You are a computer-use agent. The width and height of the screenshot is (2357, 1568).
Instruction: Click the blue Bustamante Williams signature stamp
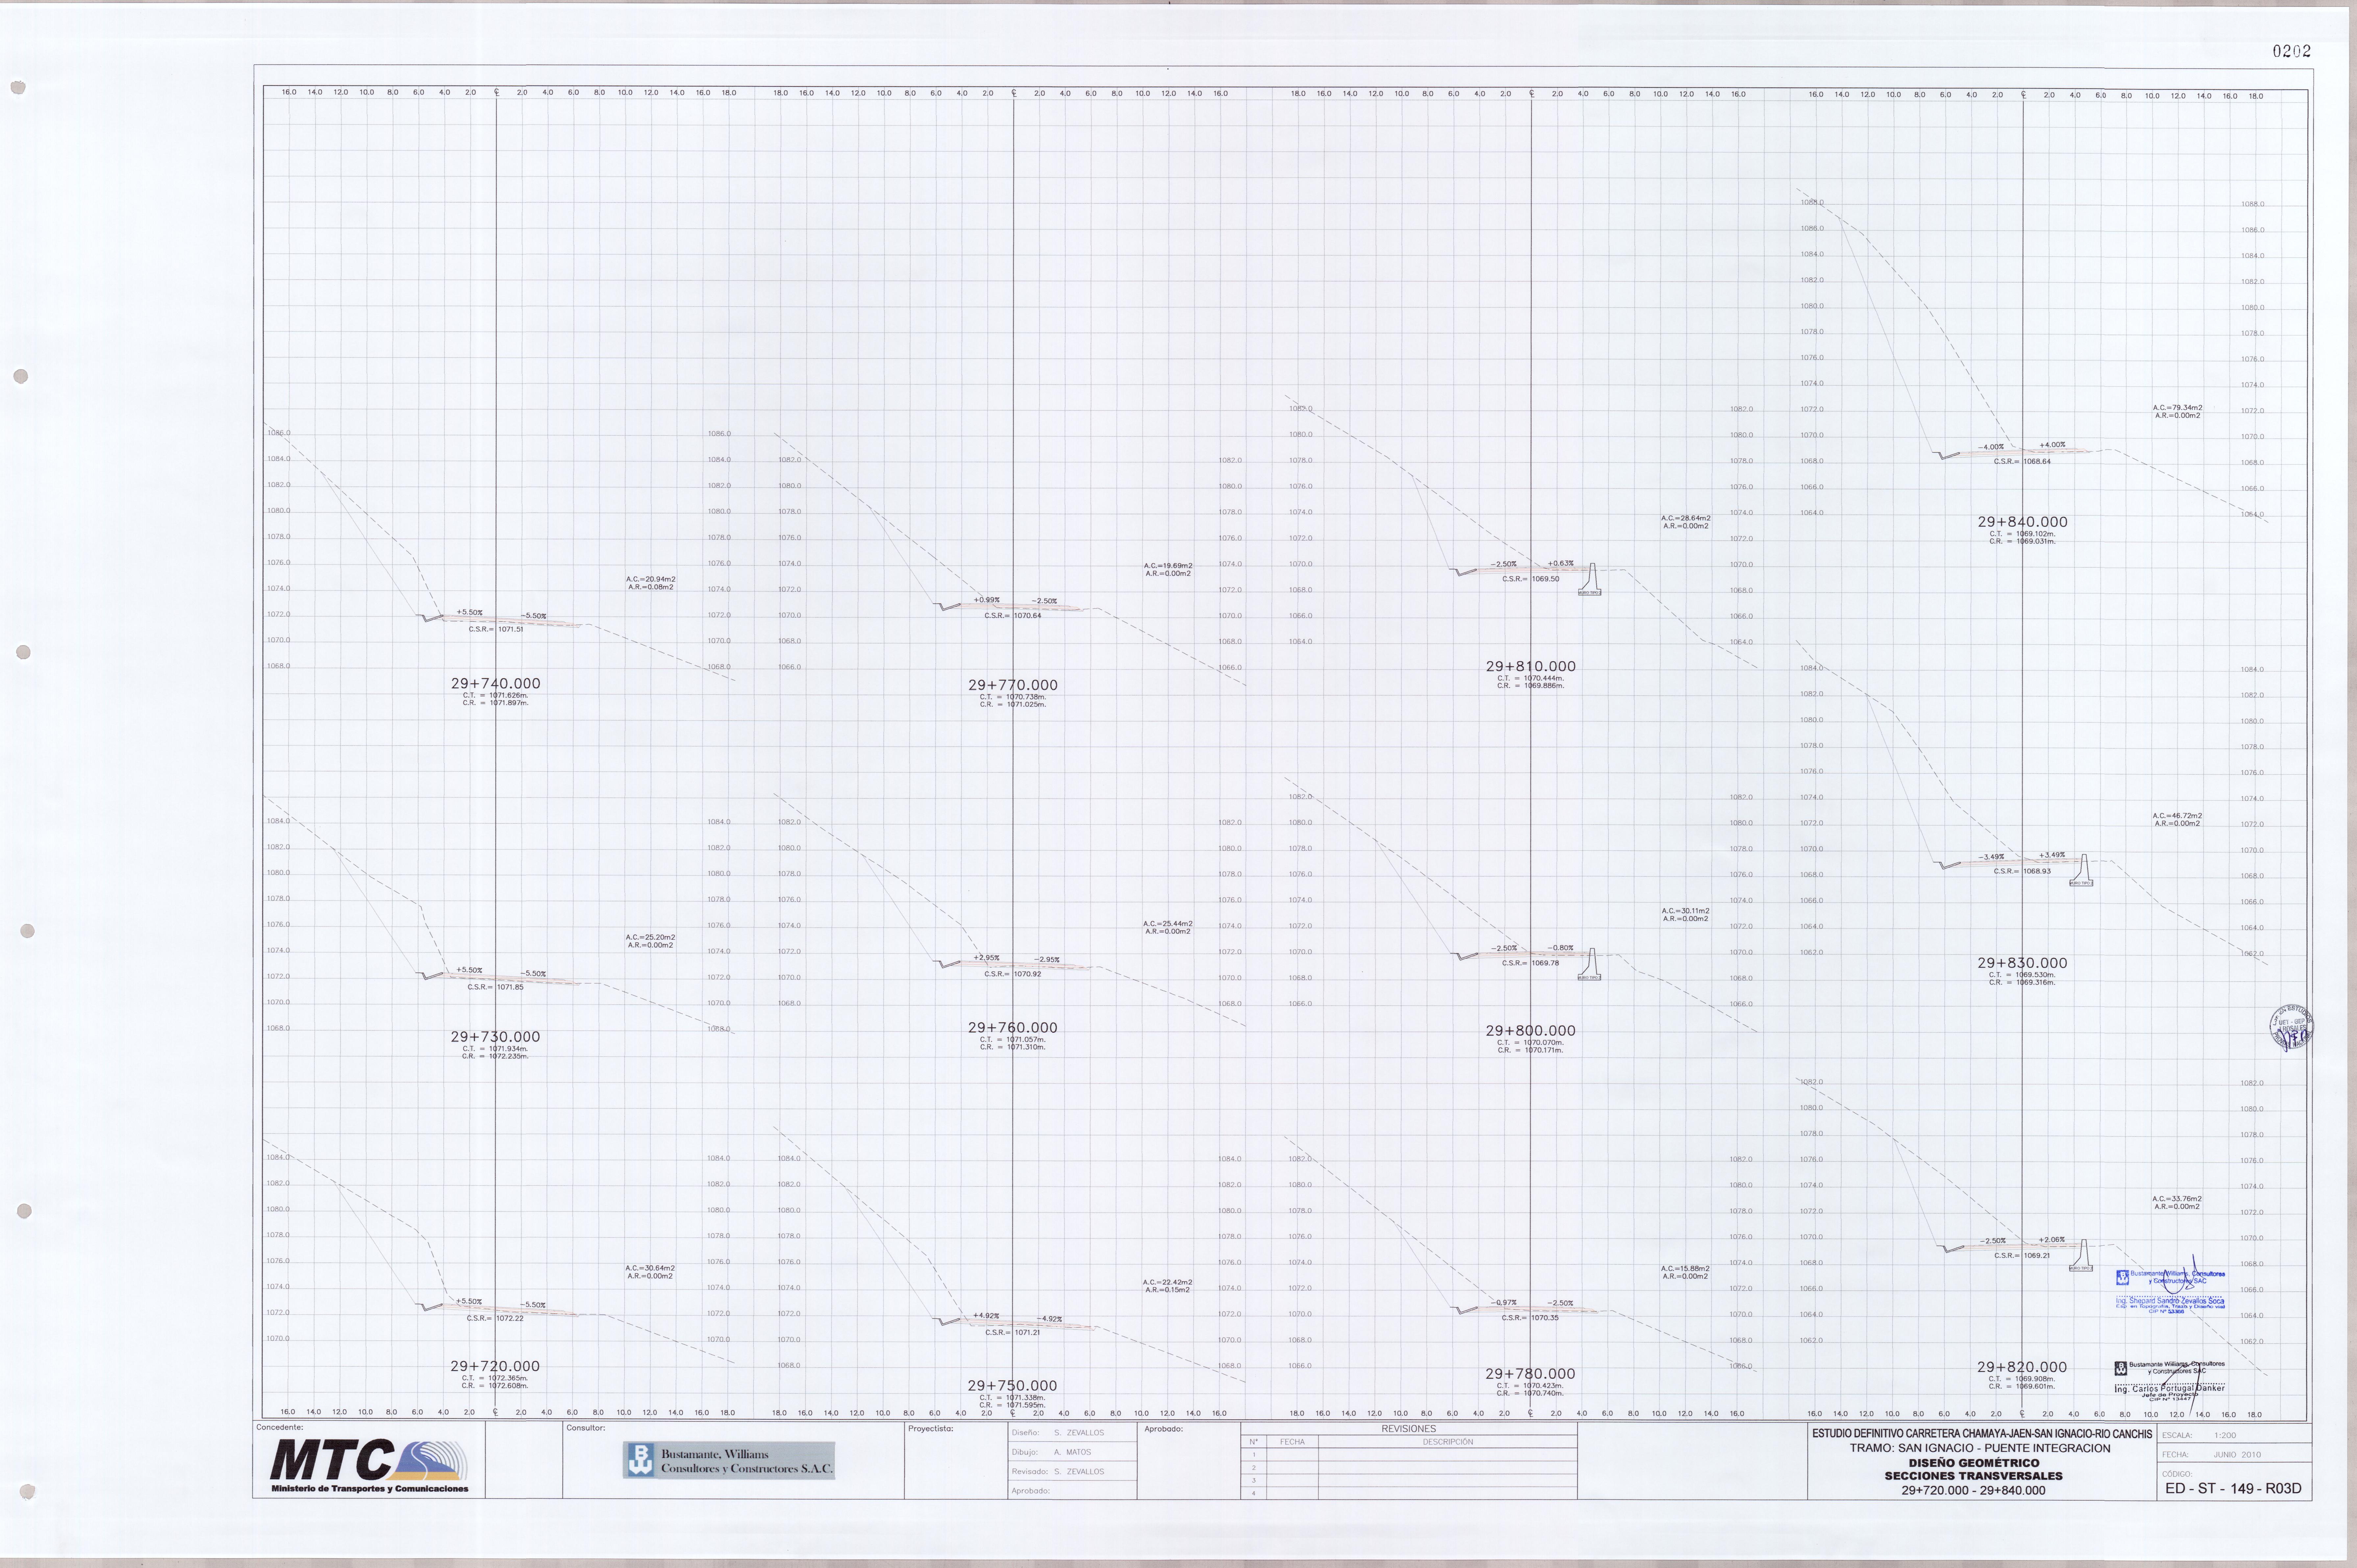click(x=2170, y=1291)
